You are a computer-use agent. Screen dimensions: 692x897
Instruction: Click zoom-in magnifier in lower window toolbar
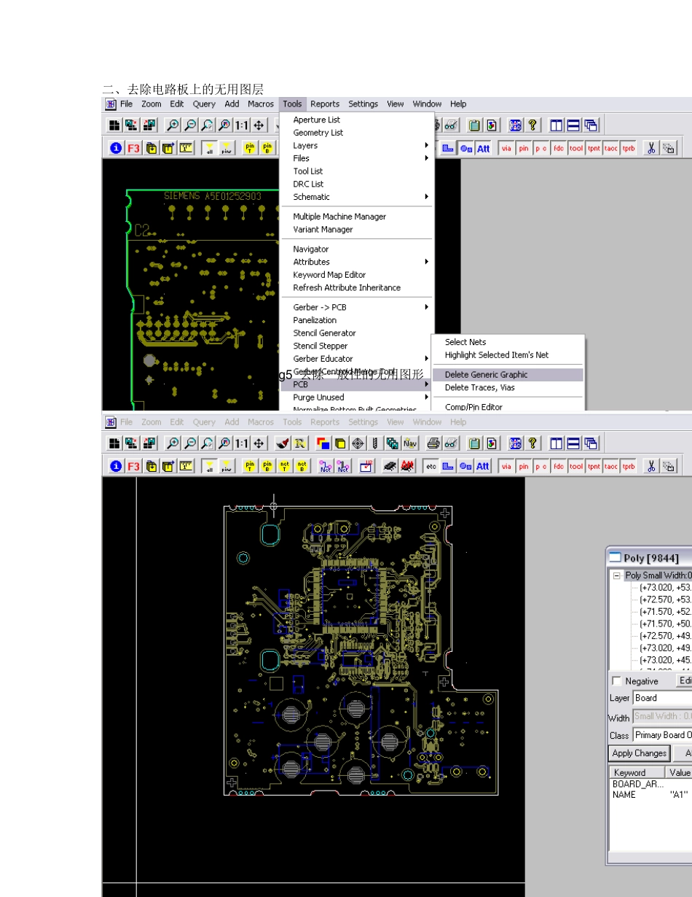tap(173, 443)
